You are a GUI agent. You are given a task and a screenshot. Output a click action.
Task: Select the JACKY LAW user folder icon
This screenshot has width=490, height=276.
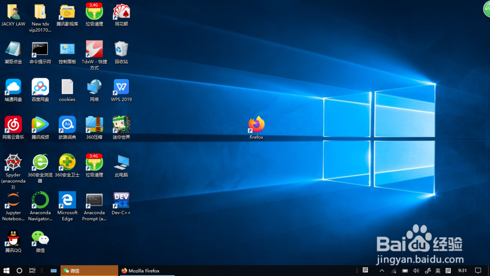coord(13,12)
